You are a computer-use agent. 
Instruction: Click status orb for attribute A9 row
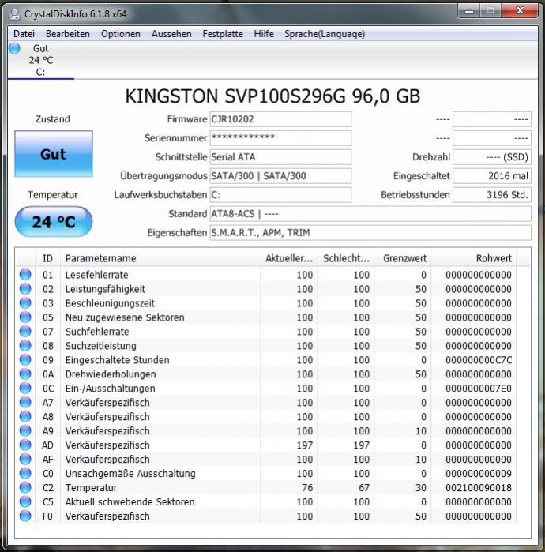25,430
